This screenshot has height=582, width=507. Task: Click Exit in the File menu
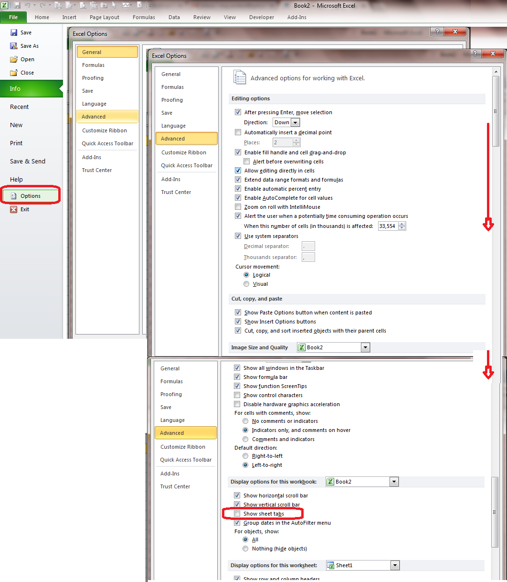(x=25, y=209)
